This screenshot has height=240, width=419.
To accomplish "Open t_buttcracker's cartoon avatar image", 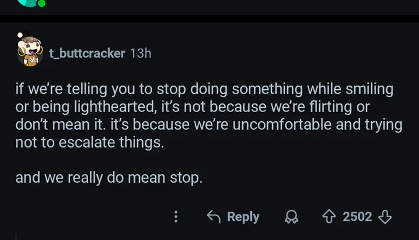I will coord(30,50).
